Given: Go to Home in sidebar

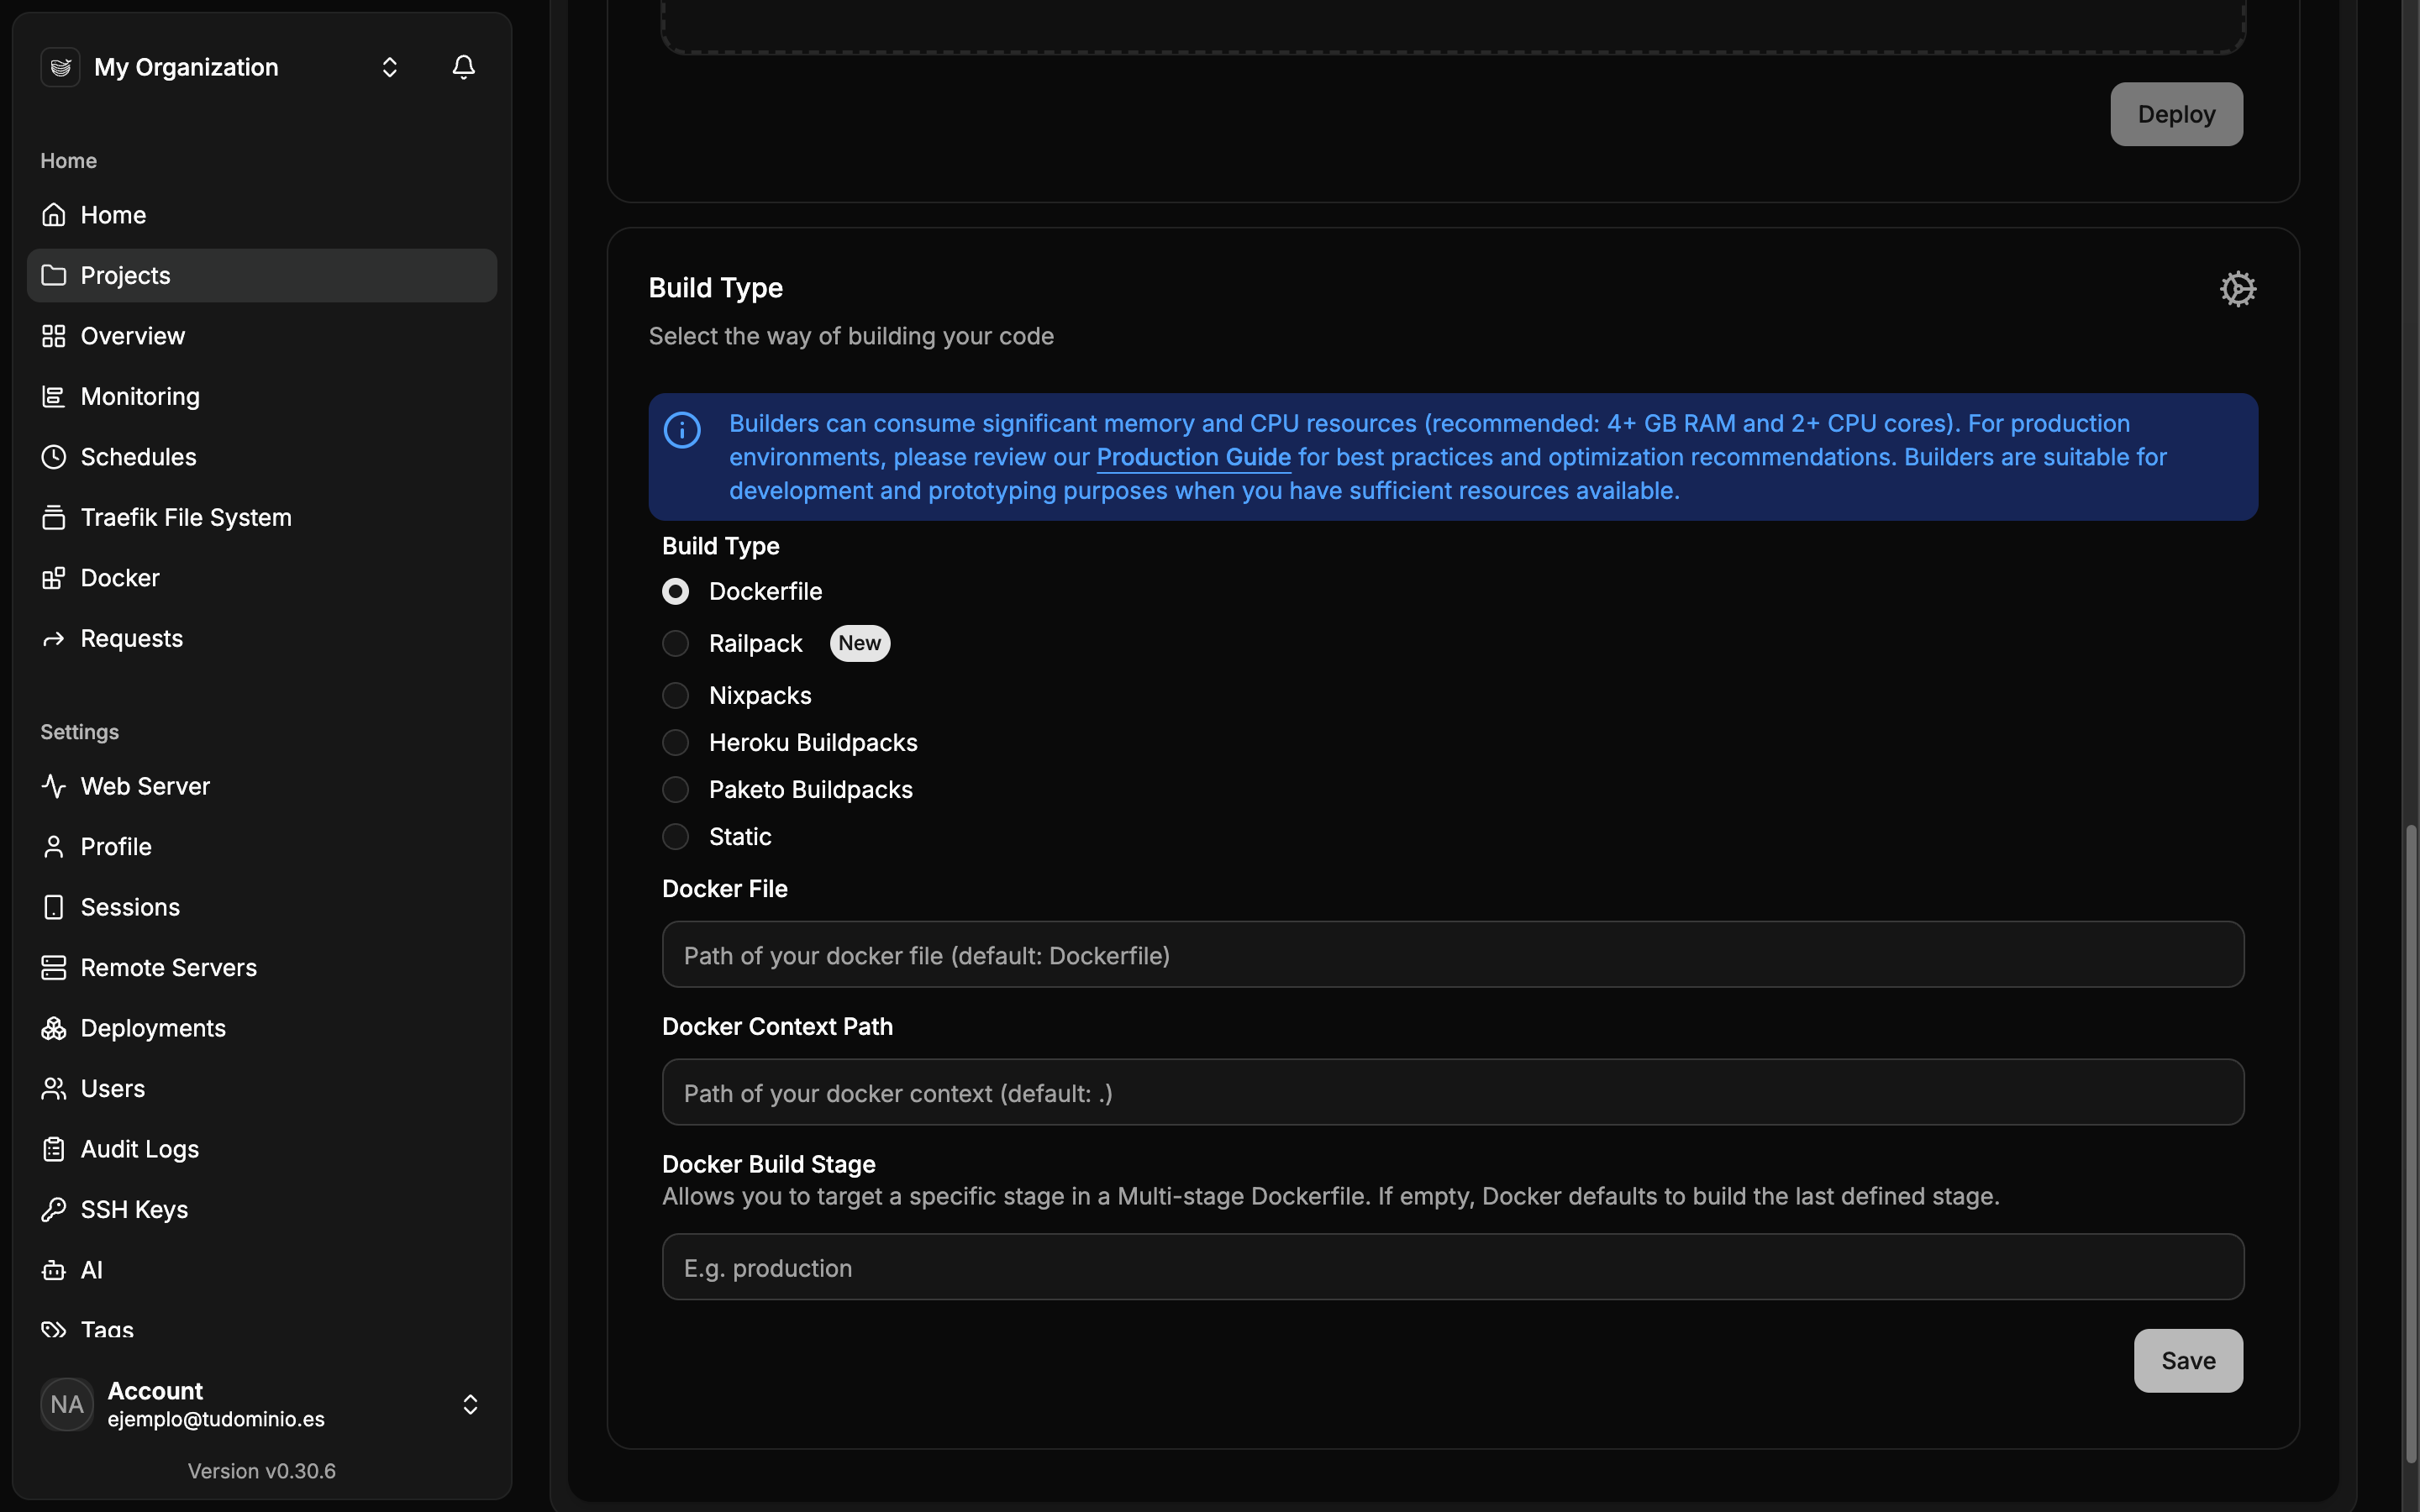Looking at the screenshot, I should click(x=262, y=215).
